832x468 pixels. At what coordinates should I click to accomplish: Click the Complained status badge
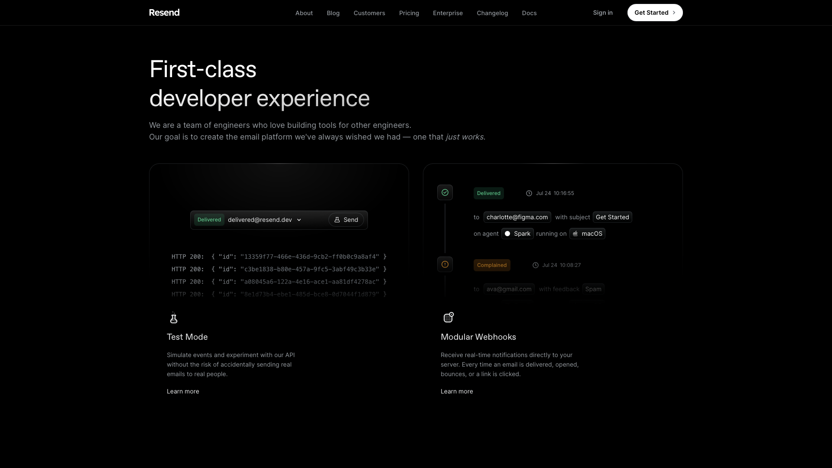point(492,265)
